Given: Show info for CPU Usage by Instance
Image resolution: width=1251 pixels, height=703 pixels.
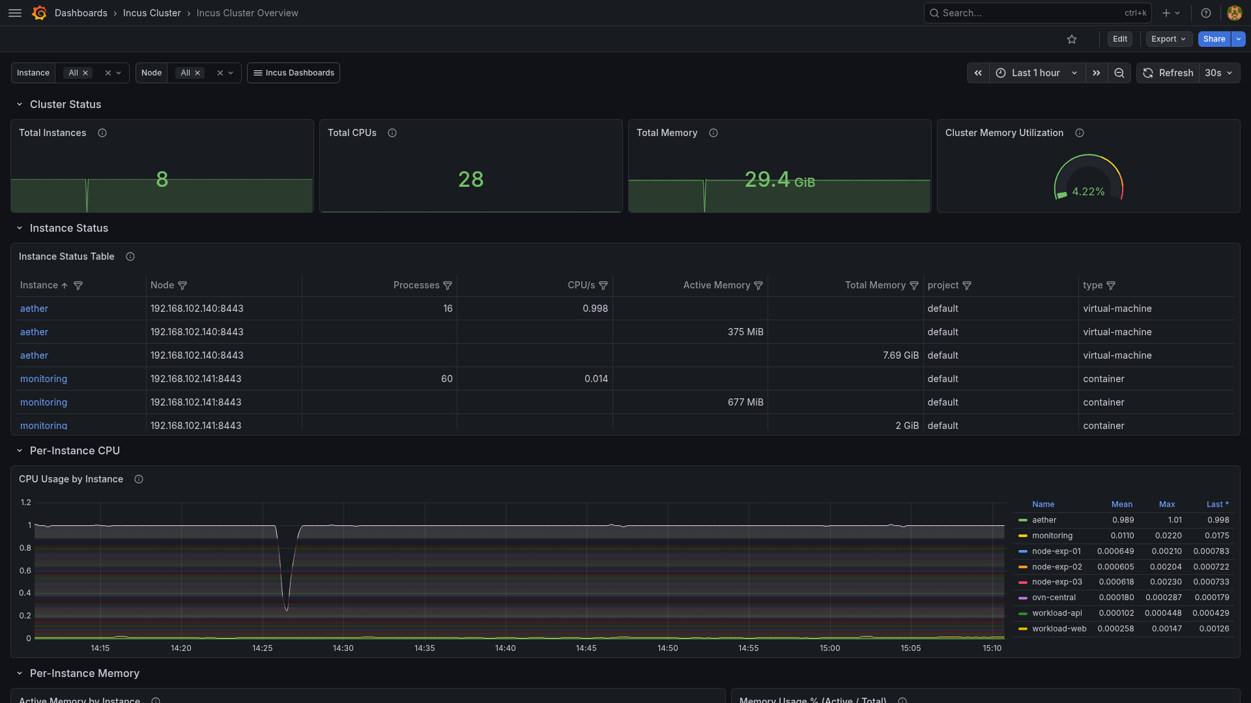Looking at the screenshot, I should pyautogui.click(x=139, y=479).
